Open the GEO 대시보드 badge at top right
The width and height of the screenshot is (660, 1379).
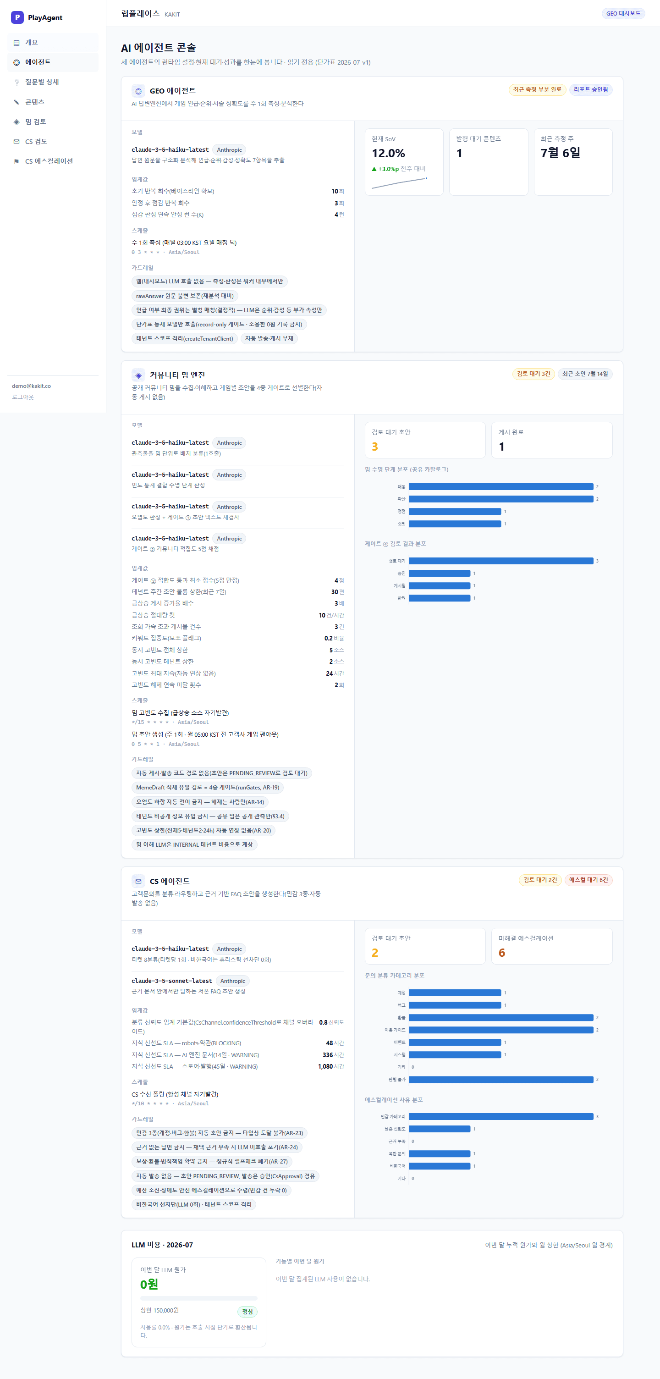pyautogui.click(x=623, y=13)
